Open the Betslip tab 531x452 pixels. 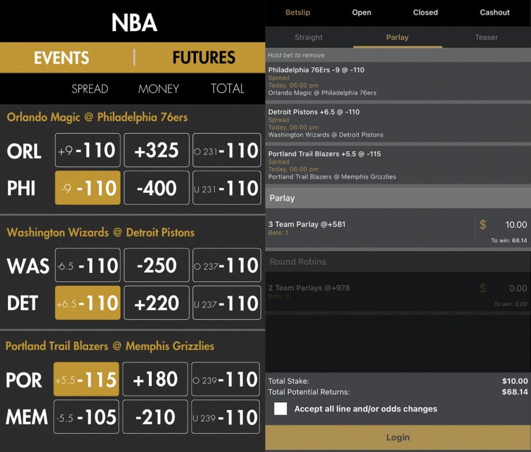point(298,12)
